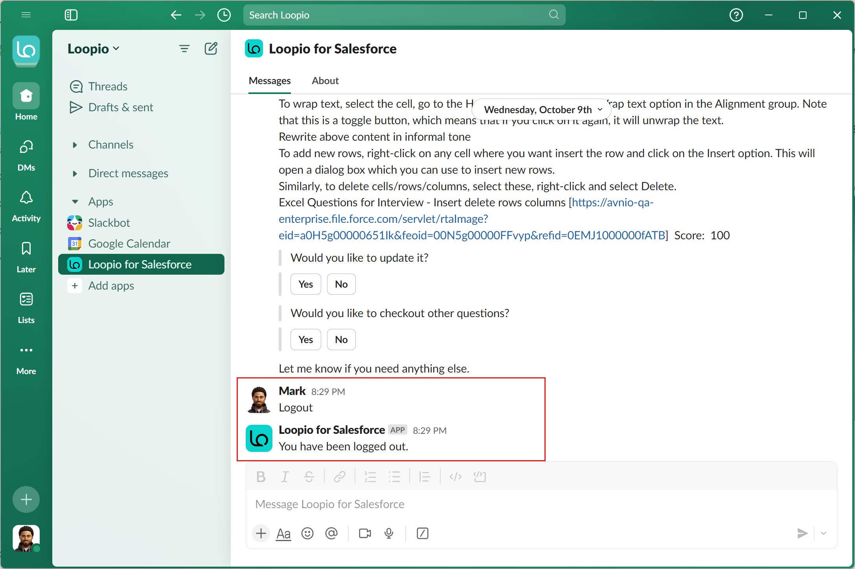Record an audio clip with microphone

click(389, 533)
